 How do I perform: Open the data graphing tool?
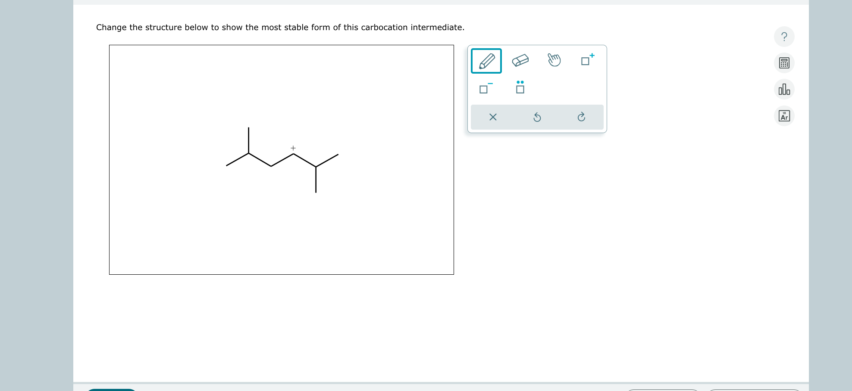[x=784, y=90]
